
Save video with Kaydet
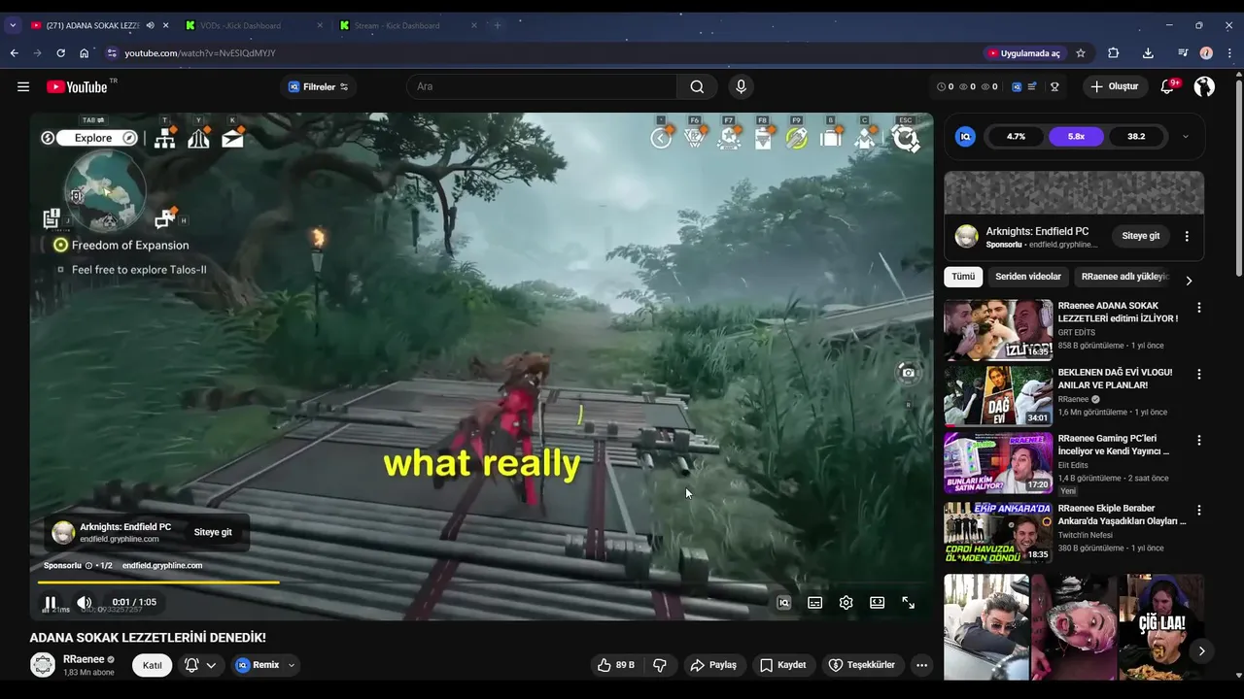pos(783,665)
